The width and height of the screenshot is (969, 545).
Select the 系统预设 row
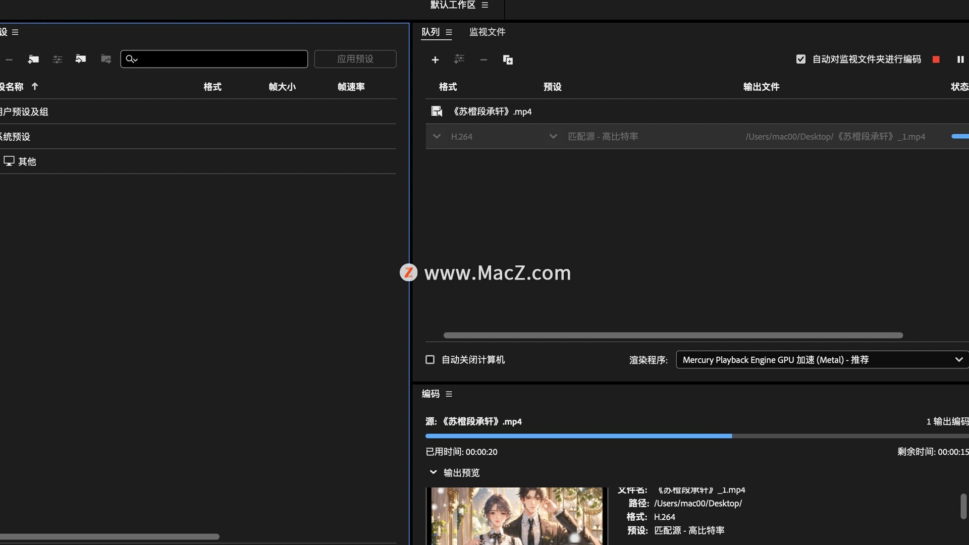click(198, 137)
